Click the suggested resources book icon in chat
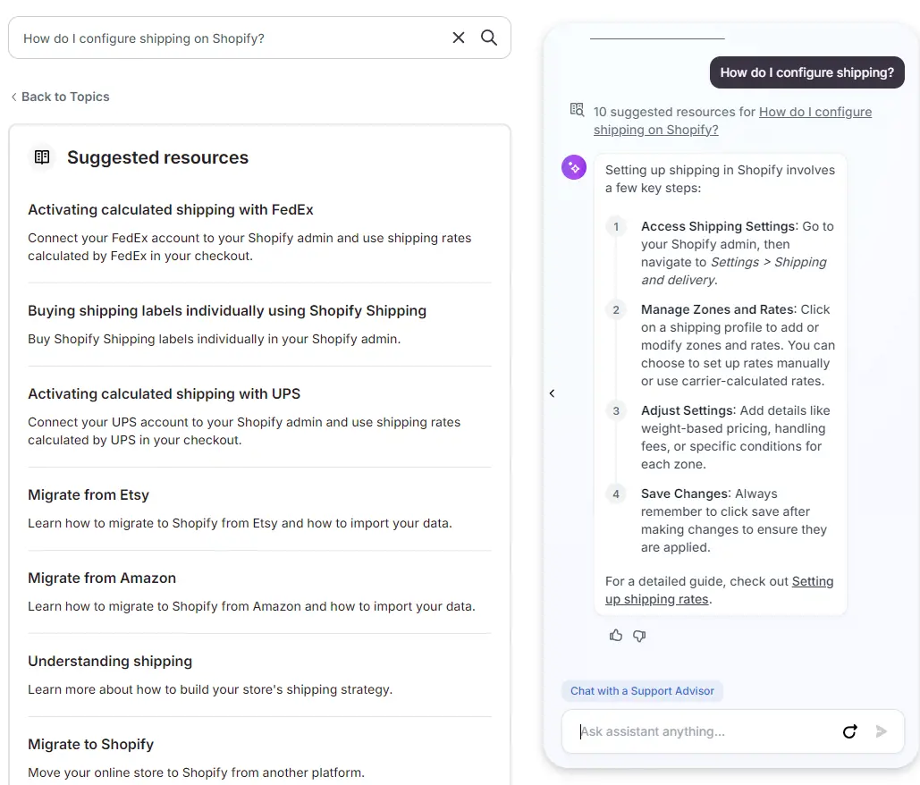 pos(577,110)
